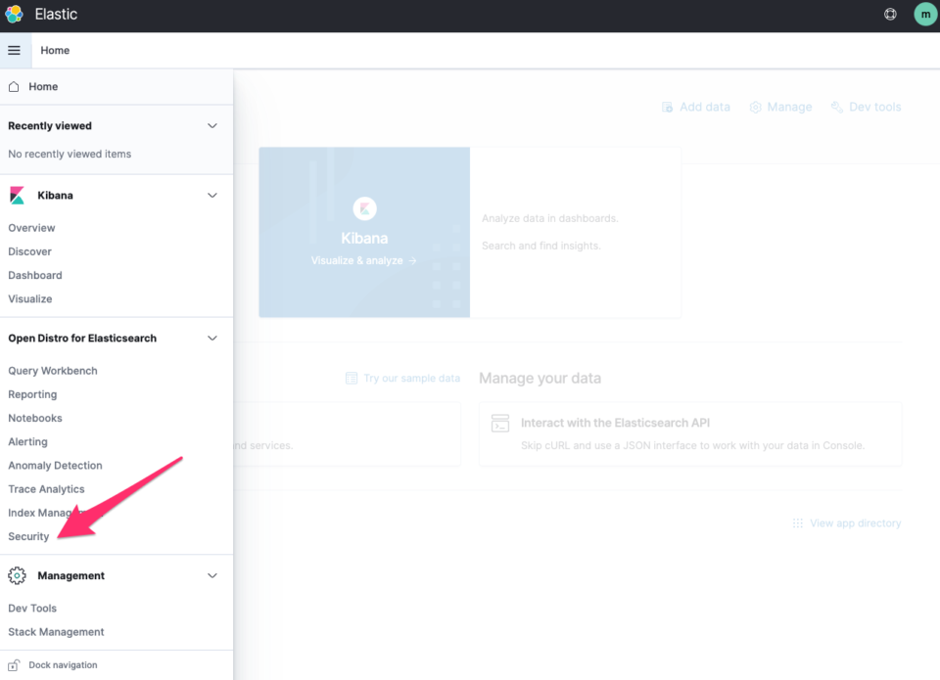Open Alerting plugin
Screen dimensions: 940x680
(x=27, y=441)
